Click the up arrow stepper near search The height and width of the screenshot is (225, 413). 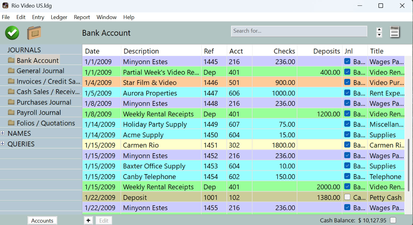point(379,30)
